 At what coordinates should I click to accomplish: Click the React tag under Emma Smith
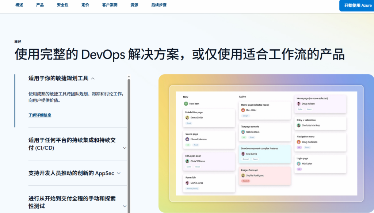[189, 123]
